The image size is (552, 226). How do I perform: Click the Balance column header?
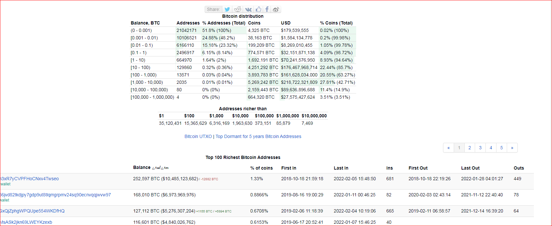tap(142, 167)
